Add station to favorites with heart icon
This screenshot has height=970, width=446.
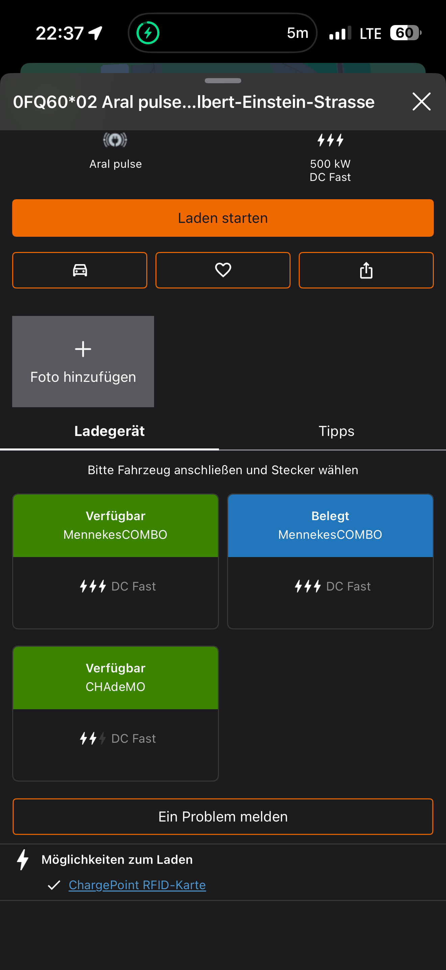click(223, 270)
